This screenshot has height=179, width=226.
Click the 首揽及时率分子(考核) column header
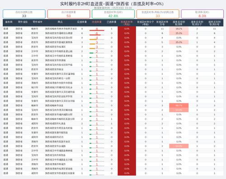click(146, 23)
